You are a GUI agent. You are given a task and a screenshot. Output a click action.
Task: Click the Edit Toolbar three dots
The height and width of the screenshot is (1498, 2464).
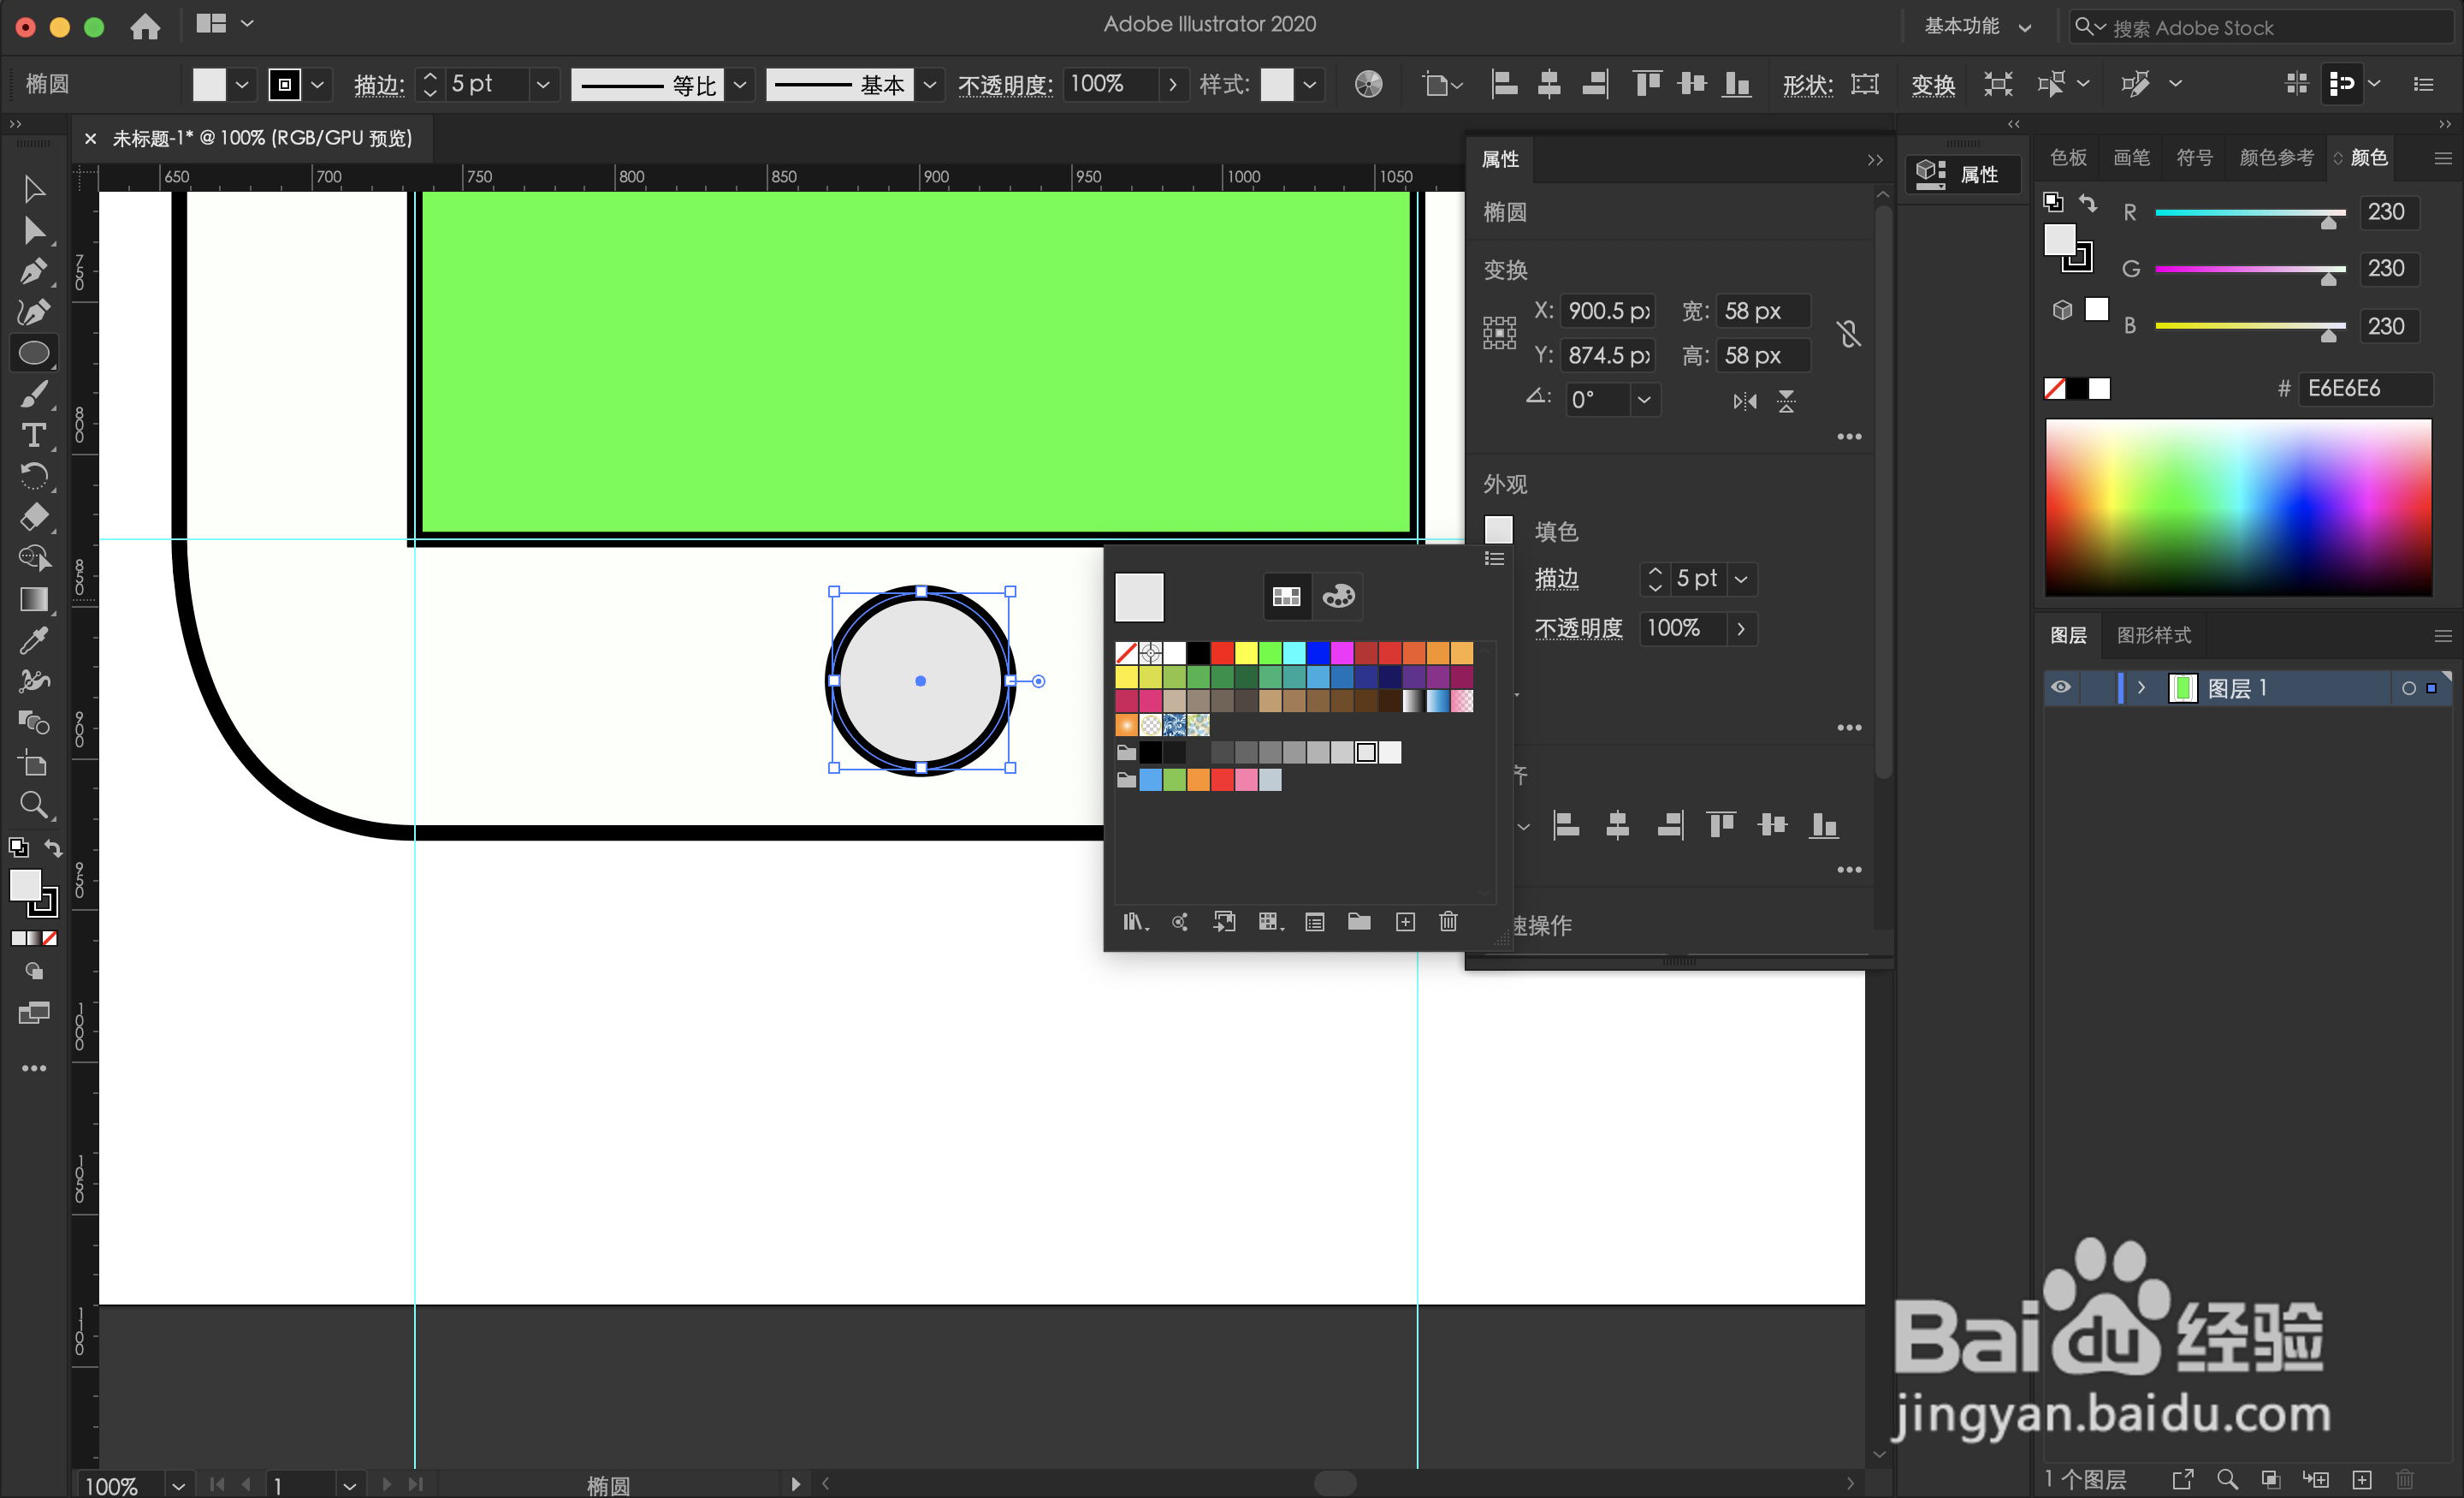point(34,1068)
